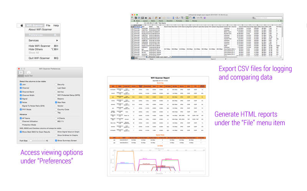Open the search options dropdown next to magnifier
Viewport: 307px width, 191px height.
(x=255, y=18)
